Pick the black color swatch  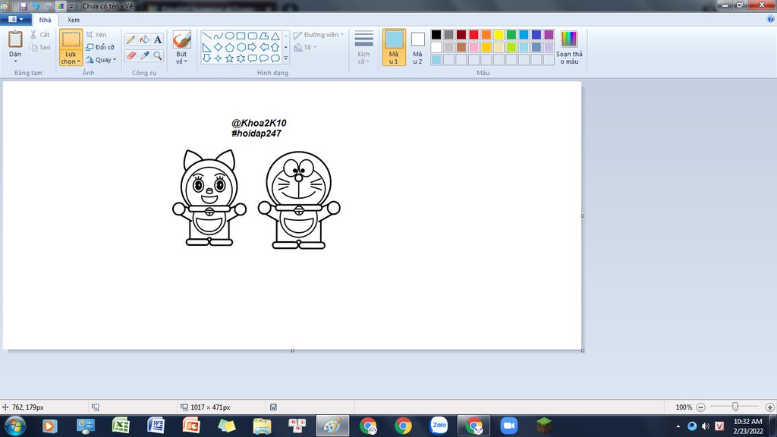[x=436, y=35]
